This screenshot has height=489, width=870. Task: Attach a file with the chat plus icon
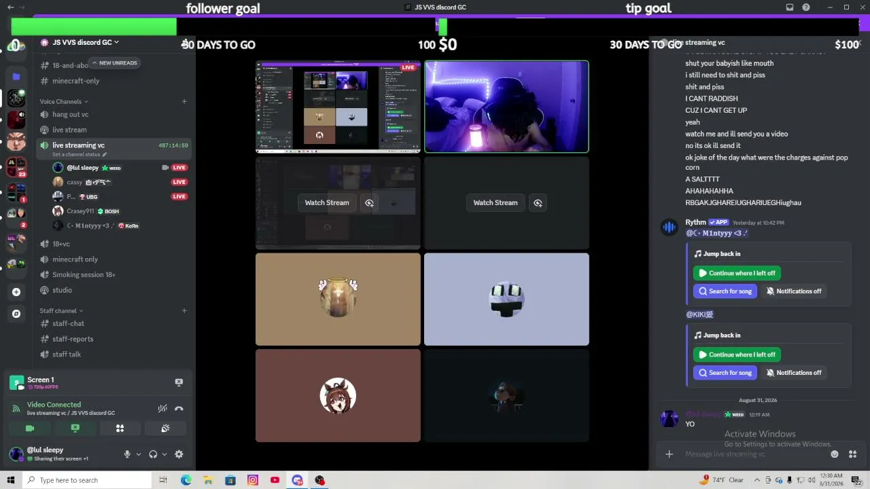pyautogui.click(x=669, y=454)
